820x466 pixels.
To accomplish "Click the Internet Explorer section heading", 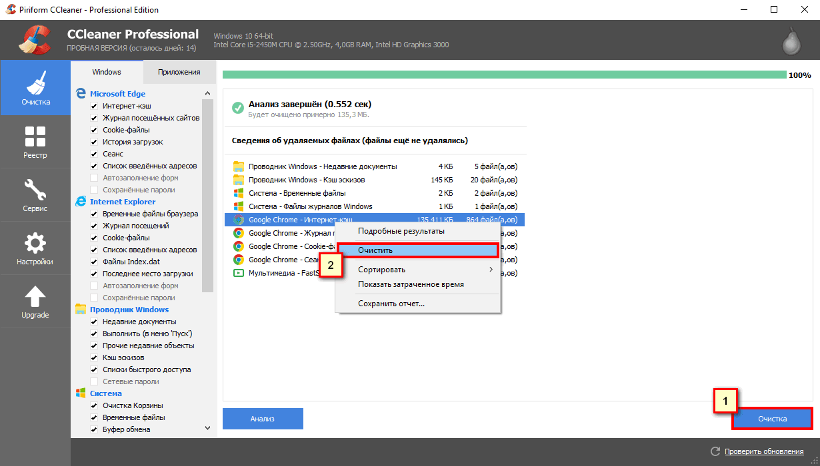I will [x=123, y=201].
